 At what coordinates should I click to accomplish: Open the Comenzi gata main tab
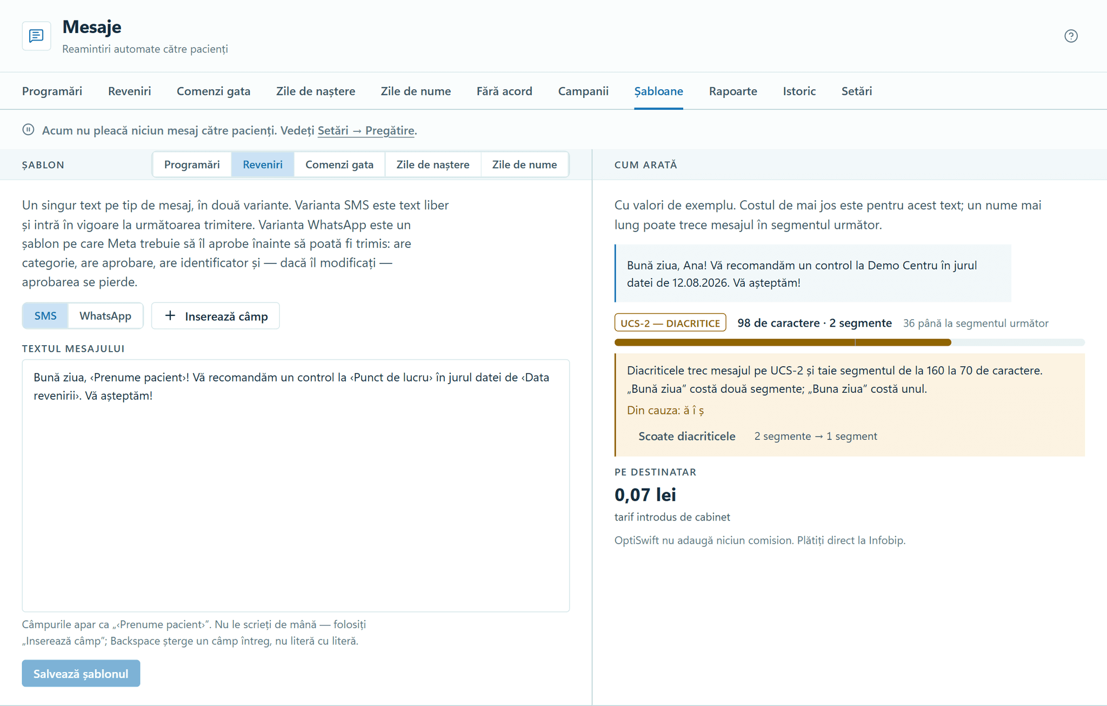click(x=214, y=91)
